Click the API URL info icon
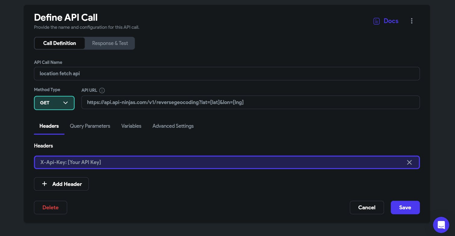 tap(102, 90)
